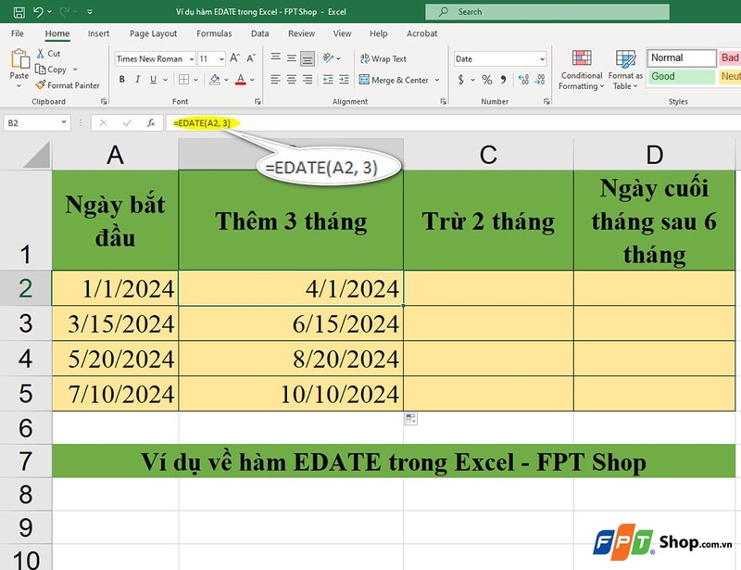Switch to the Data tab
Viewport: 741px width, 570px height.
click(260, 33)
